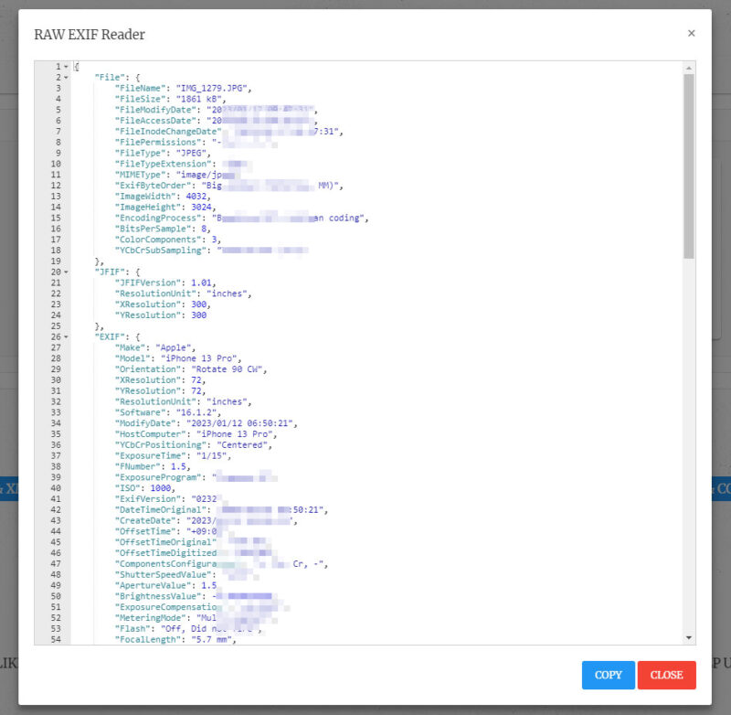
Task: Click the COPY button
Action: coord(608,675)
